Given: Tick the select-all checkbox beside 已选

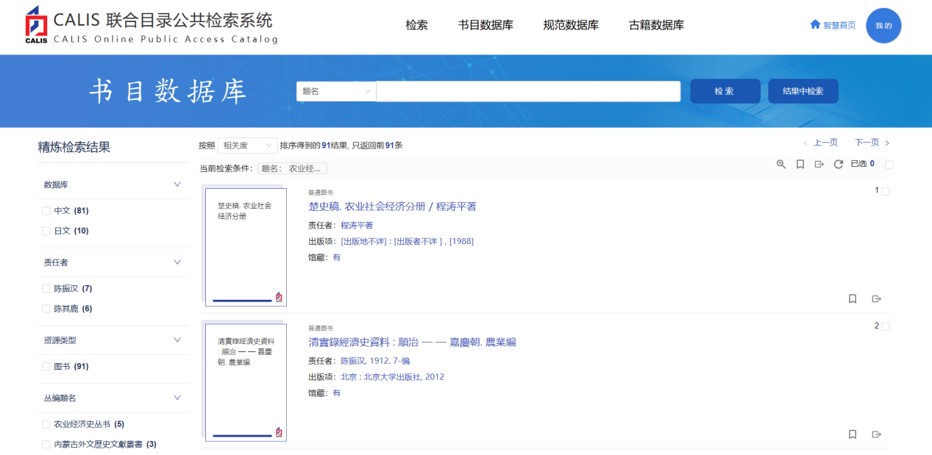Looking at the screenshot, I should pyautogui.click(x=889, y=165).
